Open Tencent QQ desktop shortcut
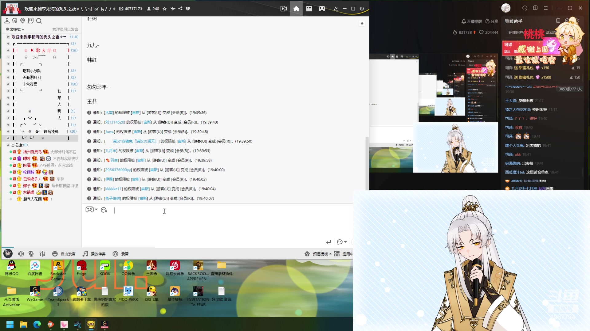590x331 pixels. 11,268
